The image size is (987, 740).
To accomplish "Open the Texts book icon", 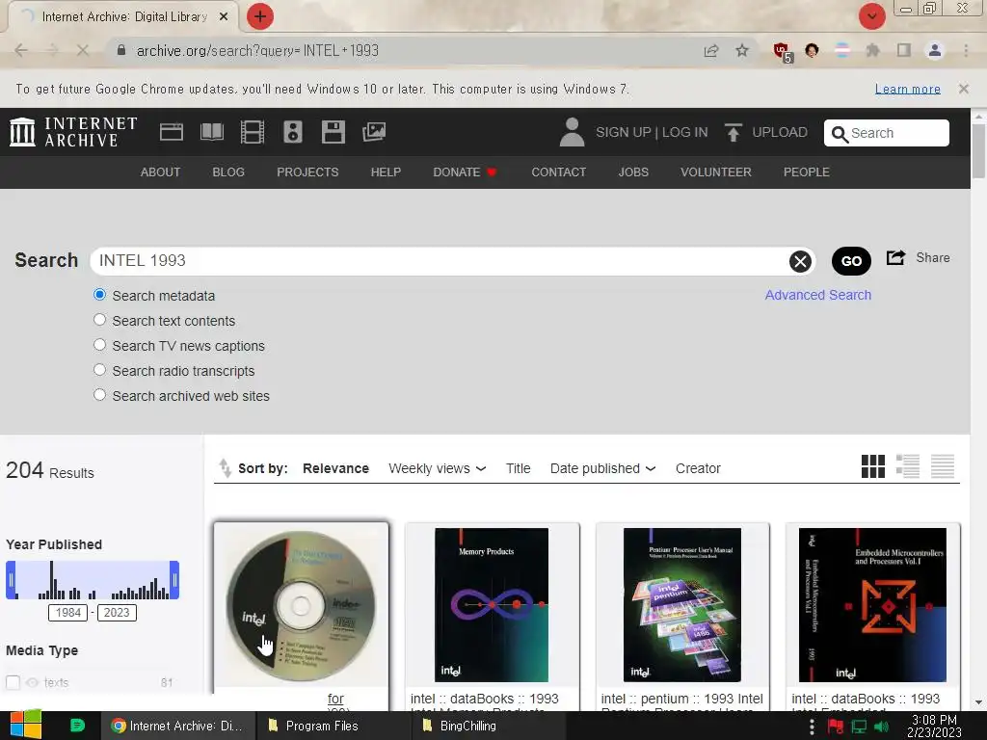I will (211, 132).
